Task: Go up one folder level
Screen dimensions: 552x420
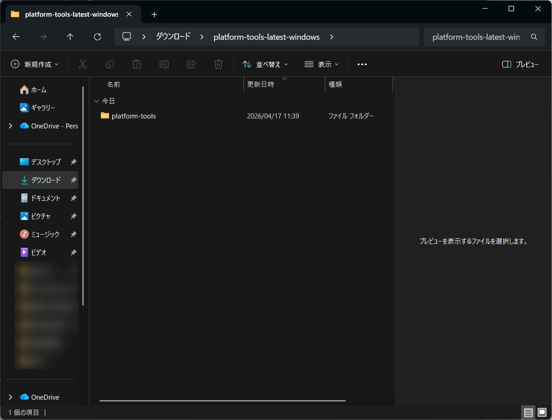Action: (x=70, y=37)
